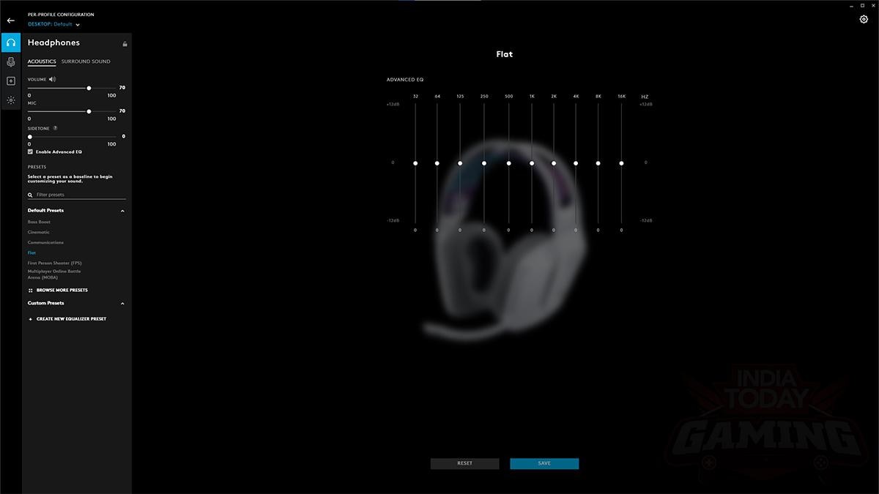Toggle the Enable Advanced EQ checkbox

point(30,151)
